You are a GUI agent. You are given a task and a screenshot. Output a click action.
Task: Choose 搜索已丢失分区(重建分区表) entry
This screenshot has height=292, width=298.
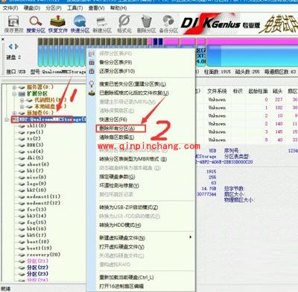[133, 84]
